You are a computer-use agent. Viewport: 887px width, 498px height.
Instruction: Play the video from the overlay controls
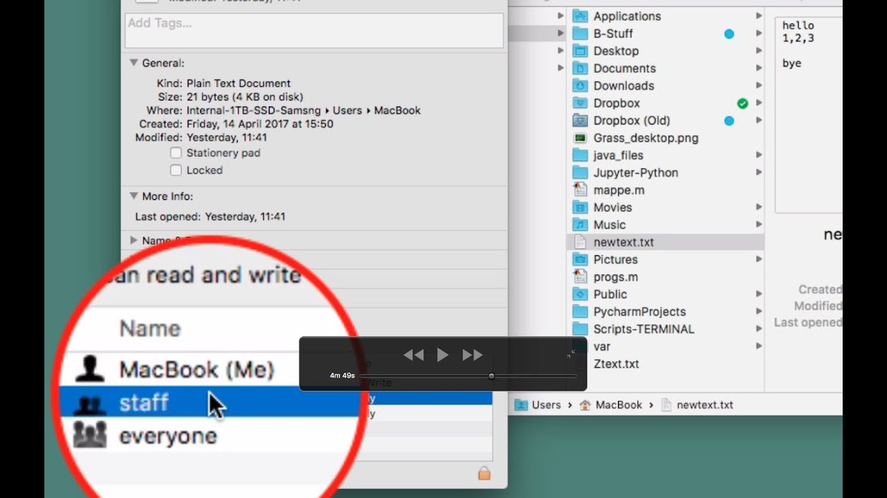[443, 355]
